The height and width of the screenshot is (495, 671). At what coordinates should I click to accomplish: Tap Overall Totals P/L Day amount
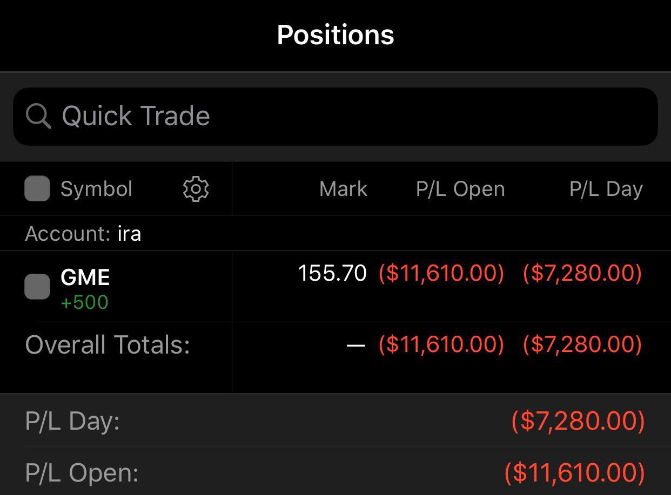pyautogui.click(x=582, y=344)
